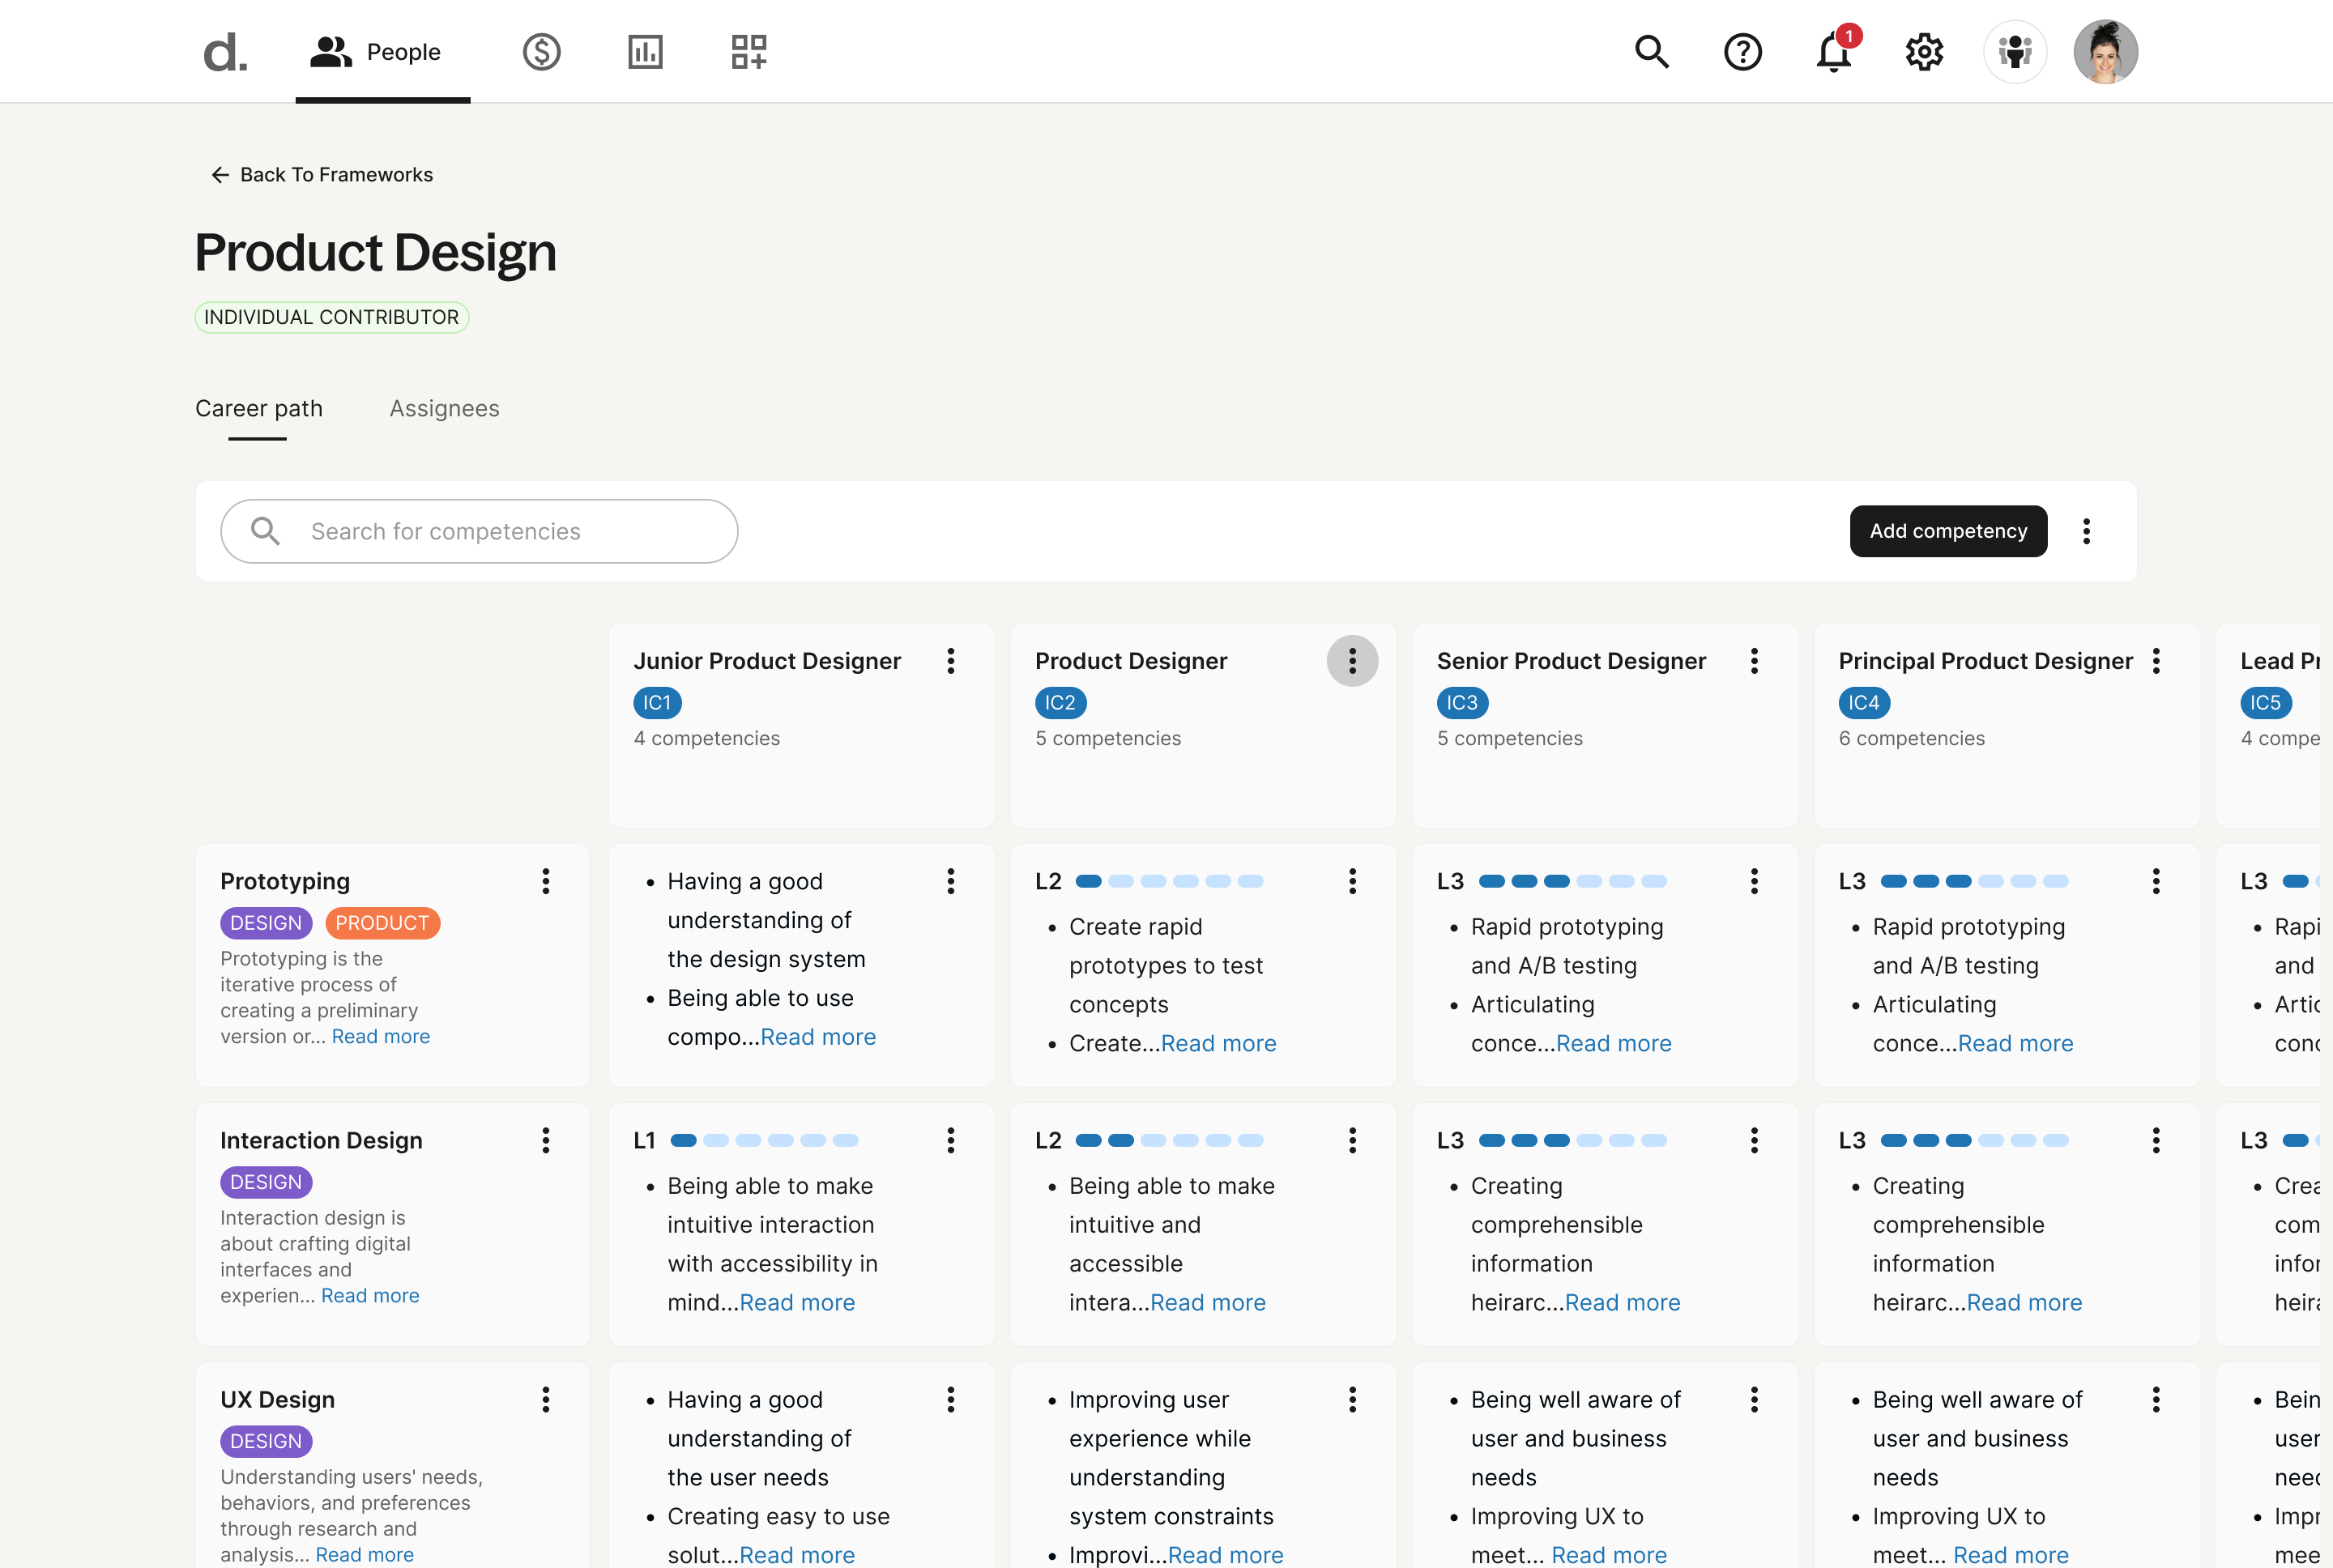Go Back To Frameworks
2333x1568 pixels.
click(x=322, y=175)
